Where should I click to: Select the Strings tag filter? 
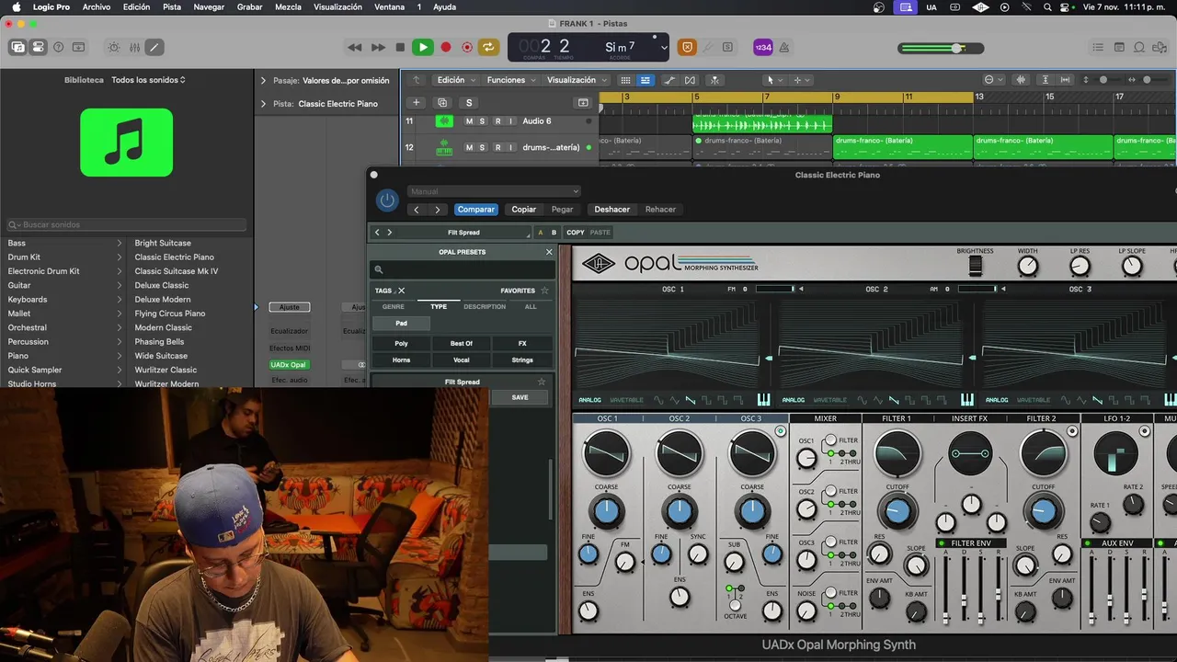coord(522,360)
